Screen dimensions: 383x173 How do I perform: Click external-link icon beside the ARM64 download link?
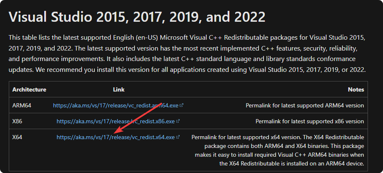pos(183,106)
